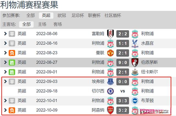Click the Bournemouth club crest
Viewport: 176px width, 116px height.
coord(135,62)
